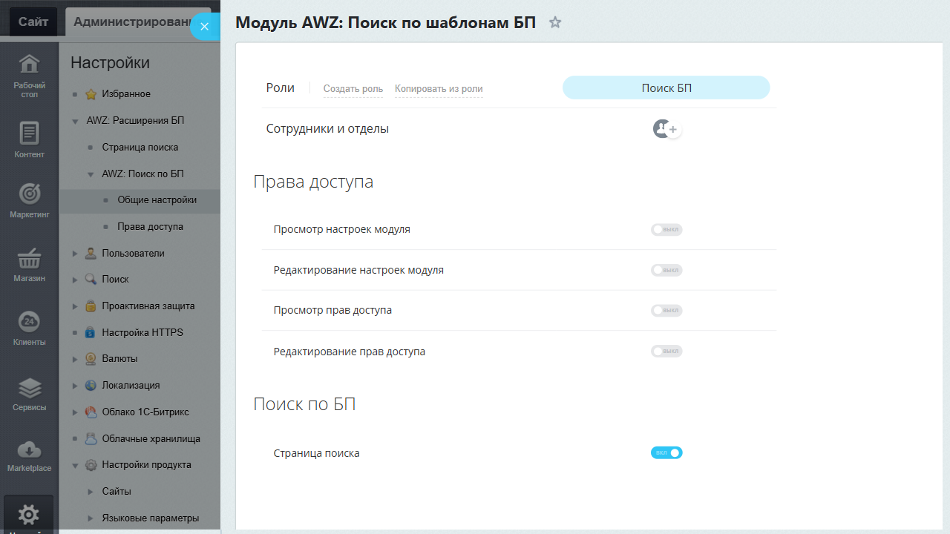The image size is (950, 534).
Task: Select Права доступа in the sidebar menu
Action: point(150,227)
